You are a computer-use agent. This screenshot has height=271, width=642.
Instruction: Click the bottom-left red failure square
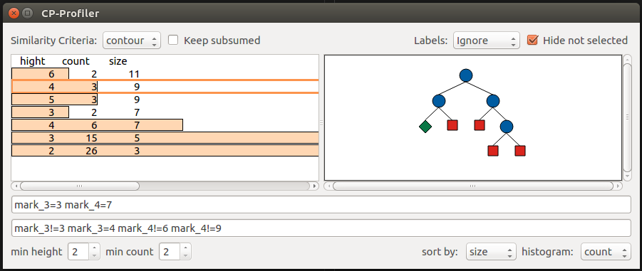[493, 151]
